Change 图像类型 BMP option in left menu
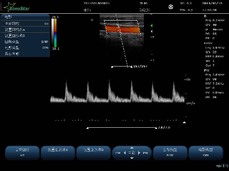229x171 pixels. [x=25, y=42]
